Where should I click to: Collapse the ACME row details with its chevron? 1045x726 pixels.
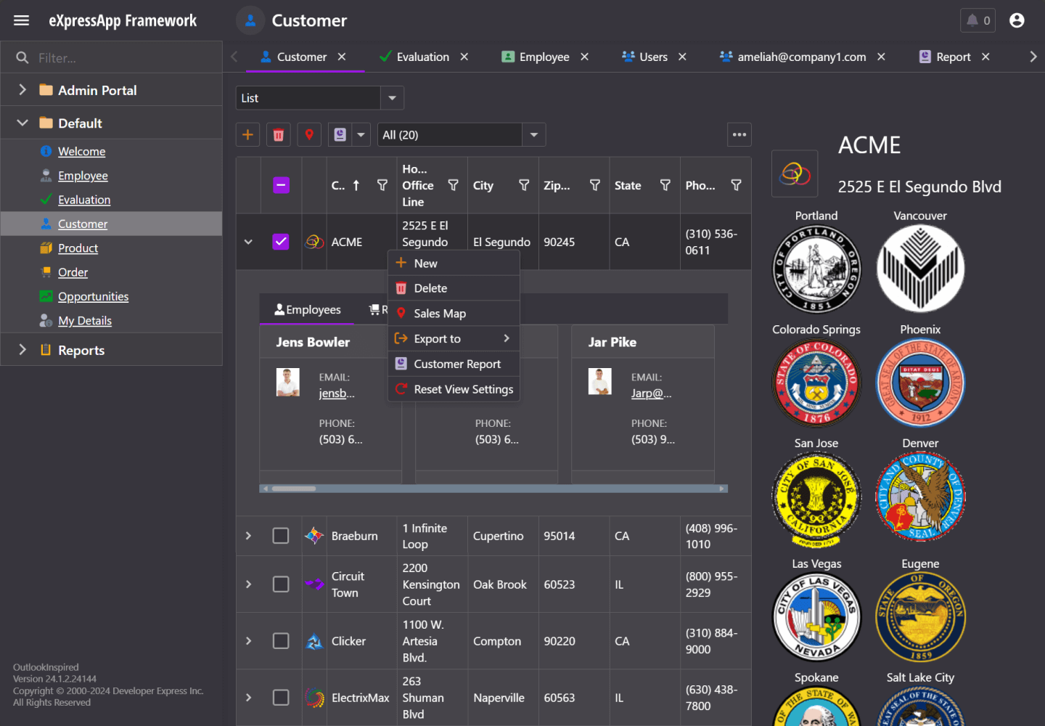[x=248, y=241]
